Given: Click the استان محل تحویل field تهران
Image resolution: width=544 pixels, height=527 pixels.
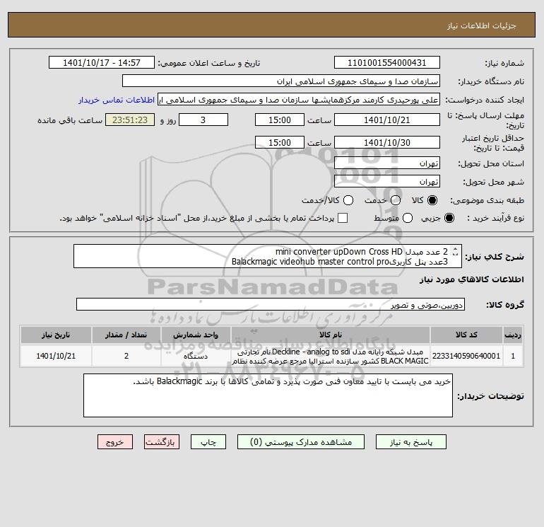Looking at the screenshot, I should [387, 163].
